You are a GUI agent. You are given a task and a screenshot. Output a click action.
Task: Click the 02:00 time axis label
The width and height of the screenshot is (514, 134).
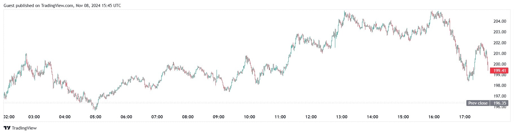click(9, 117)
